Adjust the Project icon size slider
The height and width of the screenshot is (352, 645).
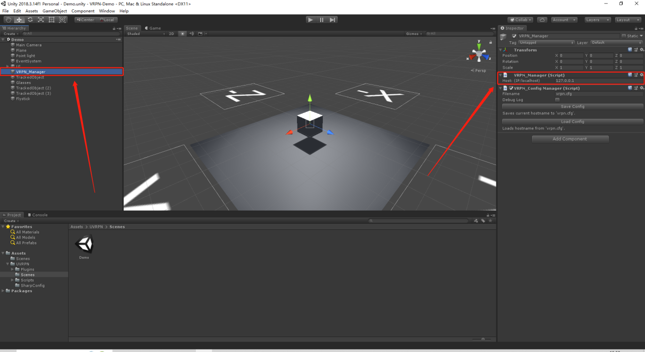483,339
